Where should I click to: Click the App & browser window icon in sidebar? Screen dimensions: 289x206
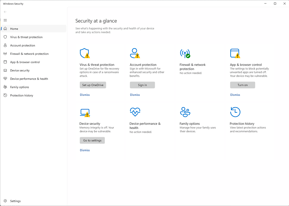tap(5, 62)
